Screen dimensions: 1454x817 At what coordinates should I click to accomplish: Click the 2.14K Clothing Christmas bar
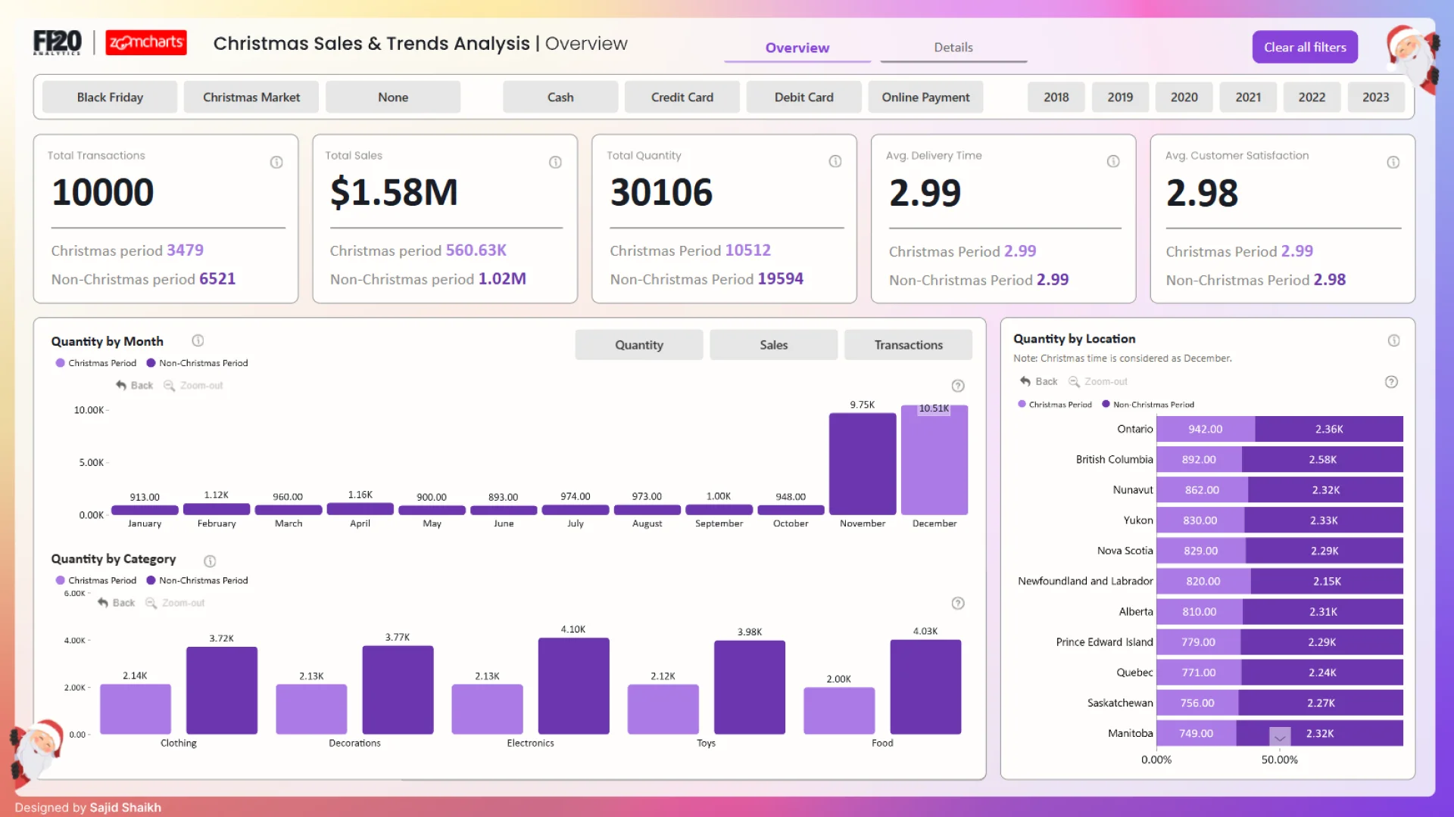pyautogui.click(x=136, y=710)
